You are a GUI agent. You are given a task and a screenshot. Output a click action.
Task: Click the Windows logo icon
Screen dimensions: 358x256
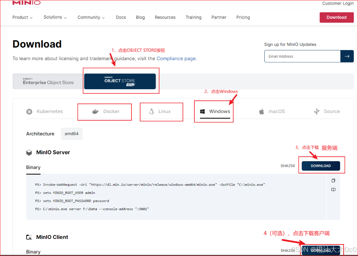point(202,112)
